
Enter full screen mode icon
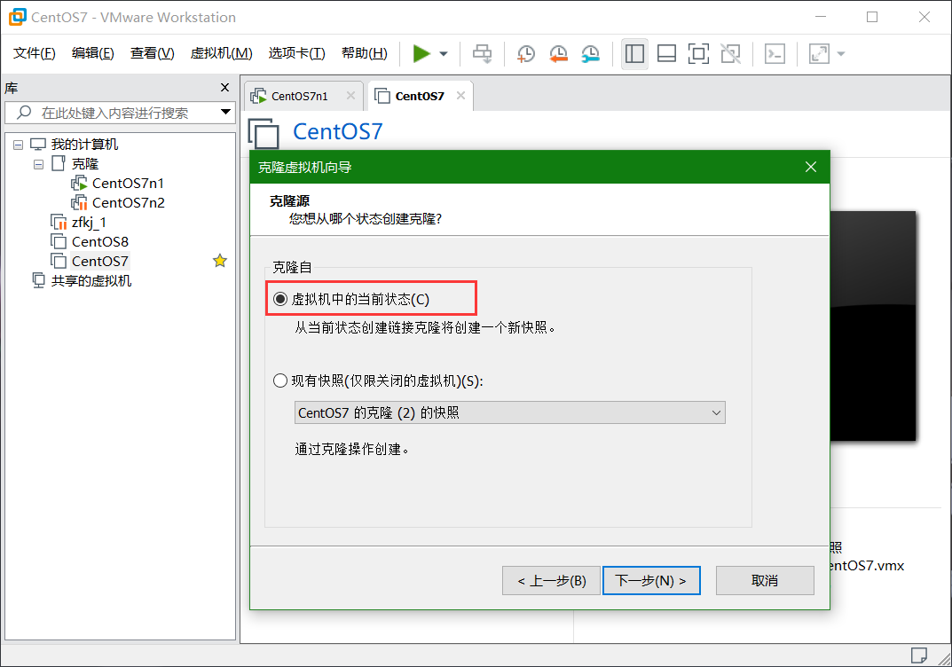699,53
